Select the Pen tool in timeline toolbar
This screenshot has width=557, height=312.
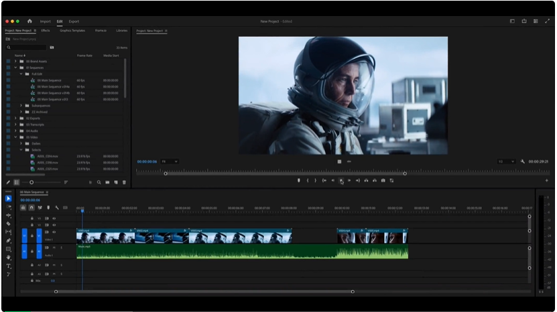pyautogui.click(x=9, y=240)
